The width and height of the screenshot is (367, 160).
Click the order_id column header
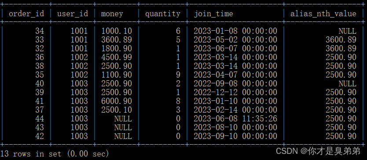[26, 14]
